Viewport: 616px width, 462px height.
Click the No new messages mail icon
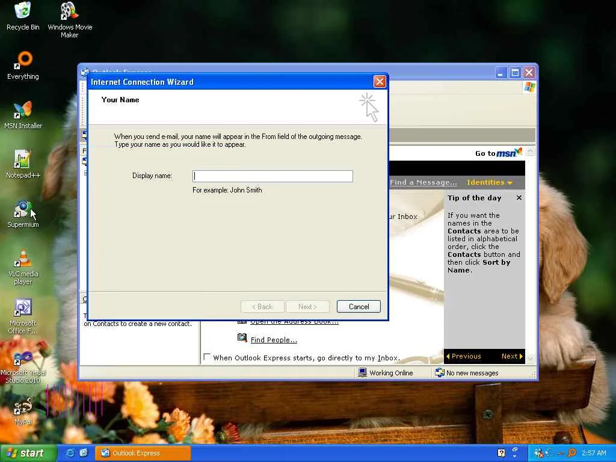440,372
